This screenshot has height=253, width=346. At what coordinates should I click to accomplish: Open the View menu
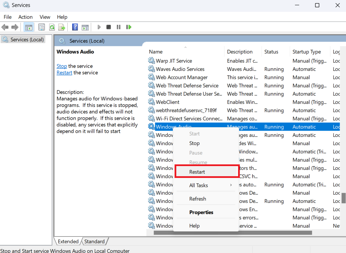tap(45, 17)
